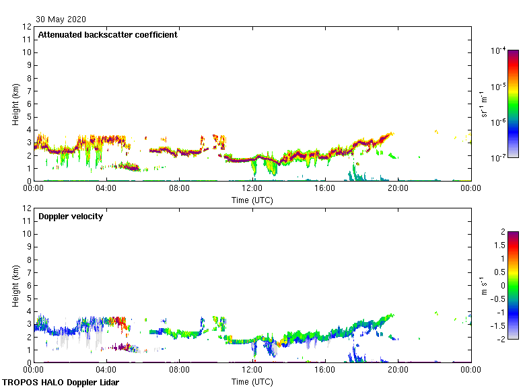Click the 08:00 tick under the backscatter plot
Viewport: 525px width, 390px height.
pos(179,189)
